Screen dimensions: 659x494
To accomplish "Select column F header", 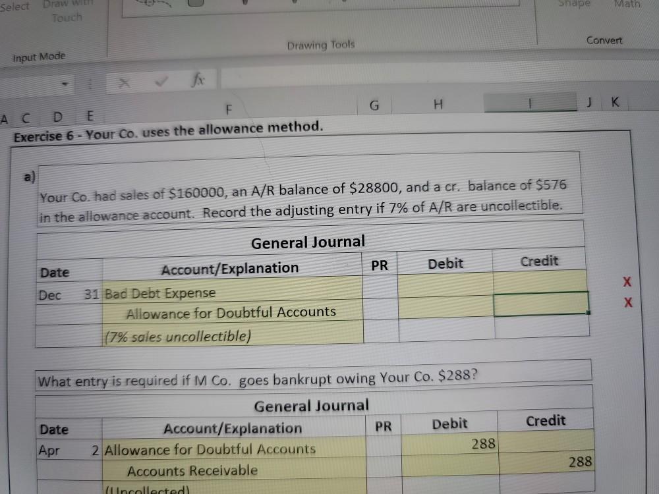I will click(x=229, y=109).
